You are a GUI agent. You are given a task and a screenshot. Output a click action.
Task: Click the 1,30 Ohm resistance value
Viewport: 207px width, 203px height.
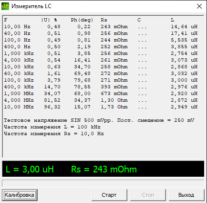click(x=114, y=100)
